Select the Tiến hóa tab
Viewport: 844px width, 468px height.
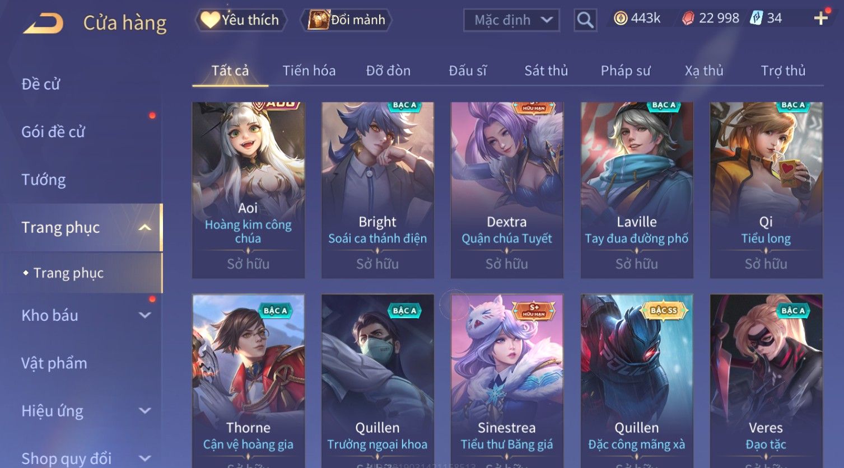tap(309, 71)
